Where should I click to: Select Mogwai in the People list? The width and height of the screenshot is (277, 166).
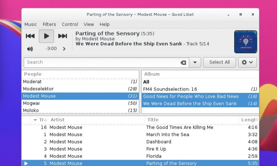[x=80, y=103]
